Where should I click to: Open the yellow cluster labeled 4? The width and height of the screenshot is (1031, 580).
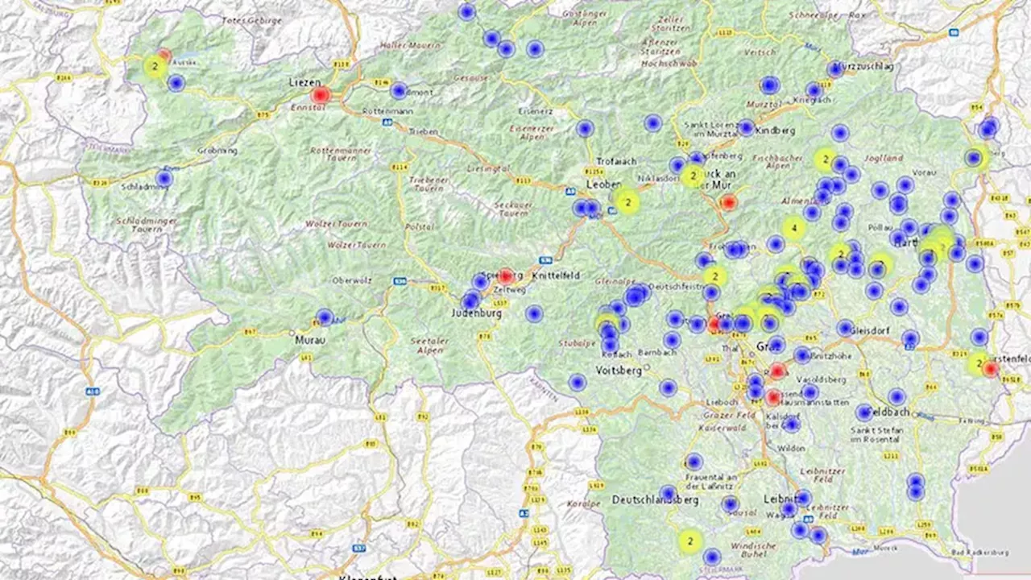point(793,229)
